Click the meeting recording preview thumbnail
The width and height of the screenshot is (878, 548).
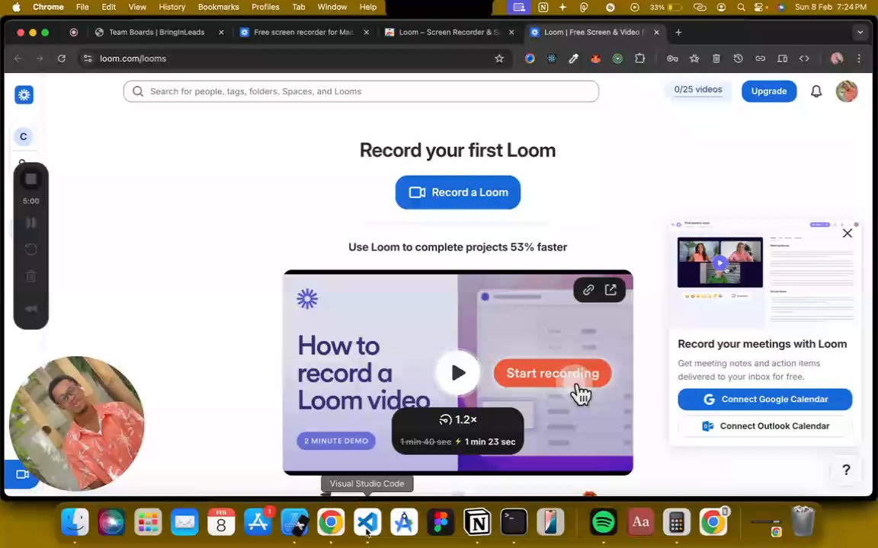point(719,263)
